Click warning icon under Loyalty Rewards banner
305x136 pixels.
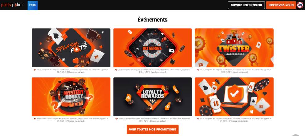coord(116,118)
